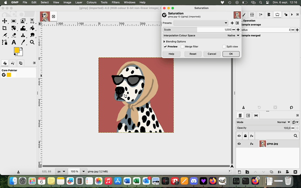The width and height of the screenshot is (301, 188).
Task: Save current settings as preset plus icon
Action: point(232,23)
